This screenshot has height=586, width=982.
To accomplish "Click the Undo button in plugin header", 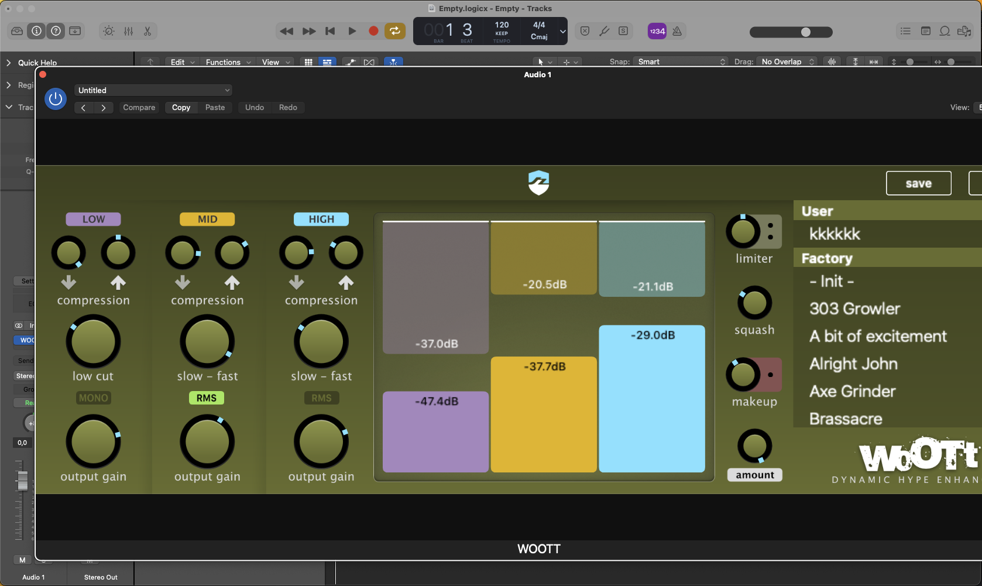I will click(255, 108).
